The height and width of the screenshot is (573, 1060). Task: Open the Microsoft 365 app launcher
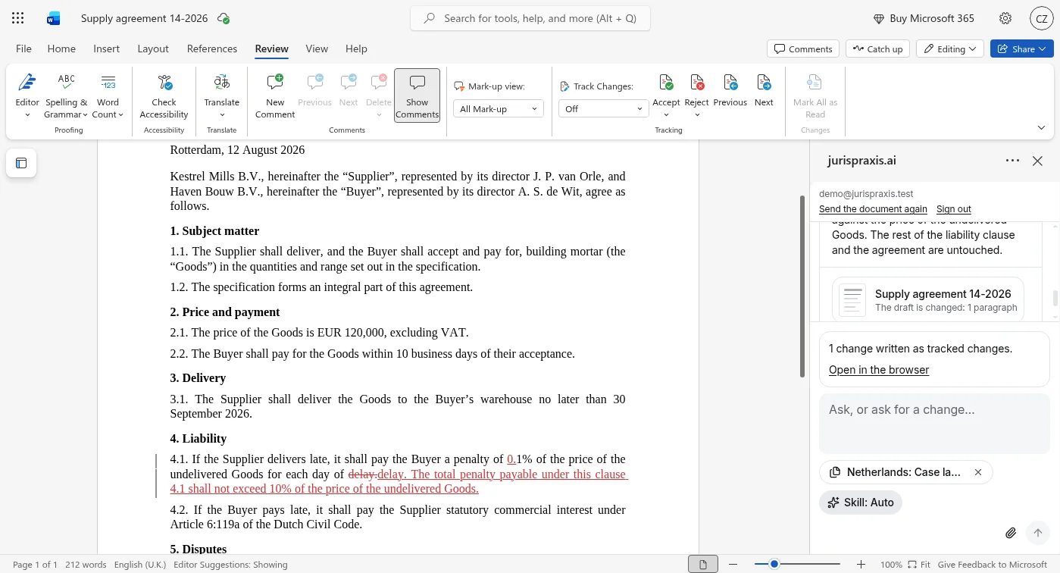(18, 18)
